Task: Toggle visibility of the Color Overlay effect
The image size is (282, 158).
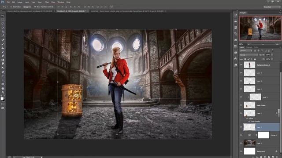Action: tap(249, 121)
